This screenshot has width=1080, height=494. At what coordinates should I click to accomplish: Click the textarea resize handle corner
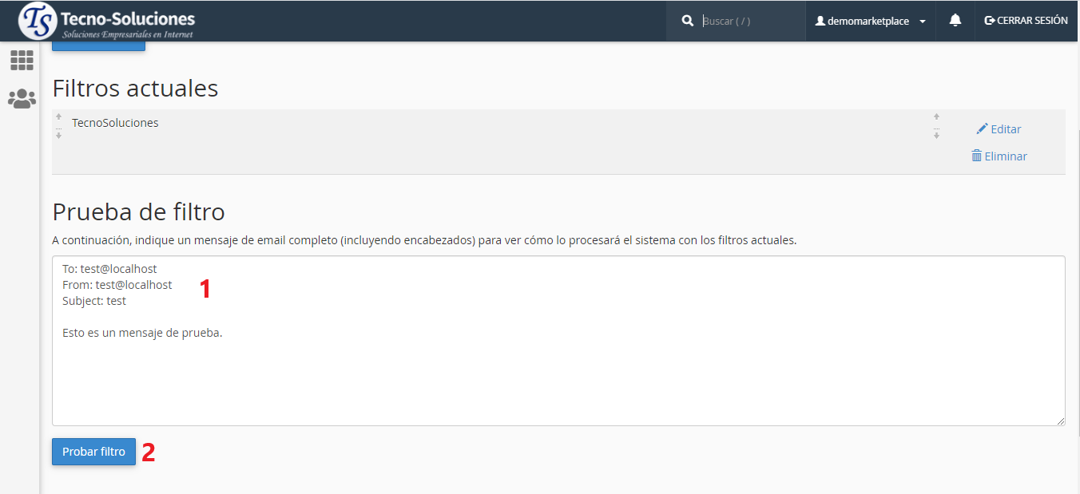click(x=1060, y=421)
